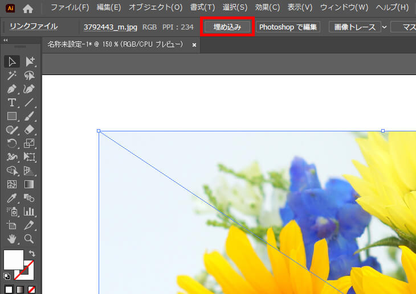The height and width of the screenshot is (294, 416).
Task: Click the top-left selection handle of image
Action: point(99,131)
